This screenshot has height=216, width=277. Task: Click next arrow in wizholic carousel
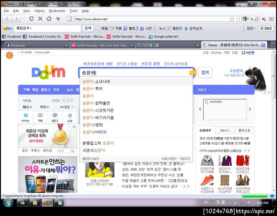[x=250, y=109]
